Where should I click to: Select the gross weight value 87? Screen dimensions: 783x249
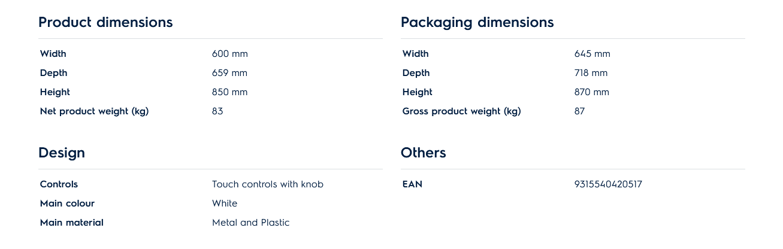579,111
